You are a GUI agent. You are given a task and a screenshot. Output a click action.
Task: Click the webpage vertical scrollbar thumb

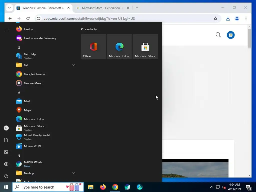point(249,38)
